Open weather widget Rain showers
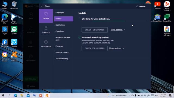The image size is (174, 98). click(117, 96)
